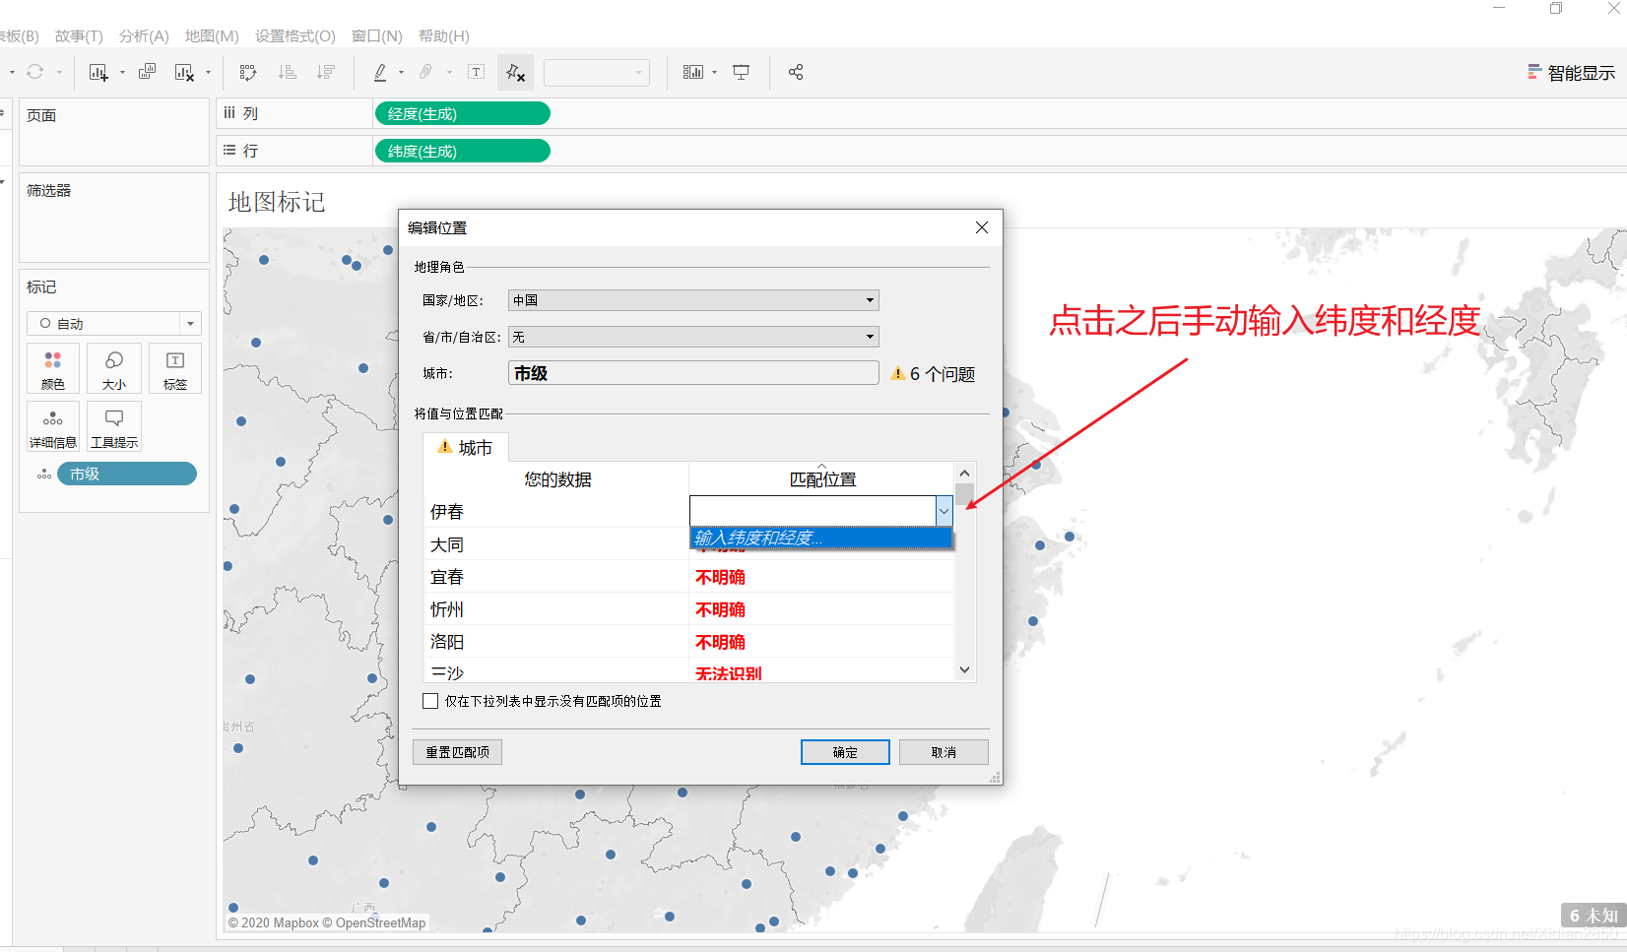The image size is (1627, 952).
Task: Click scrollbar down arrow in match list
Action: (x=965, y=669)
